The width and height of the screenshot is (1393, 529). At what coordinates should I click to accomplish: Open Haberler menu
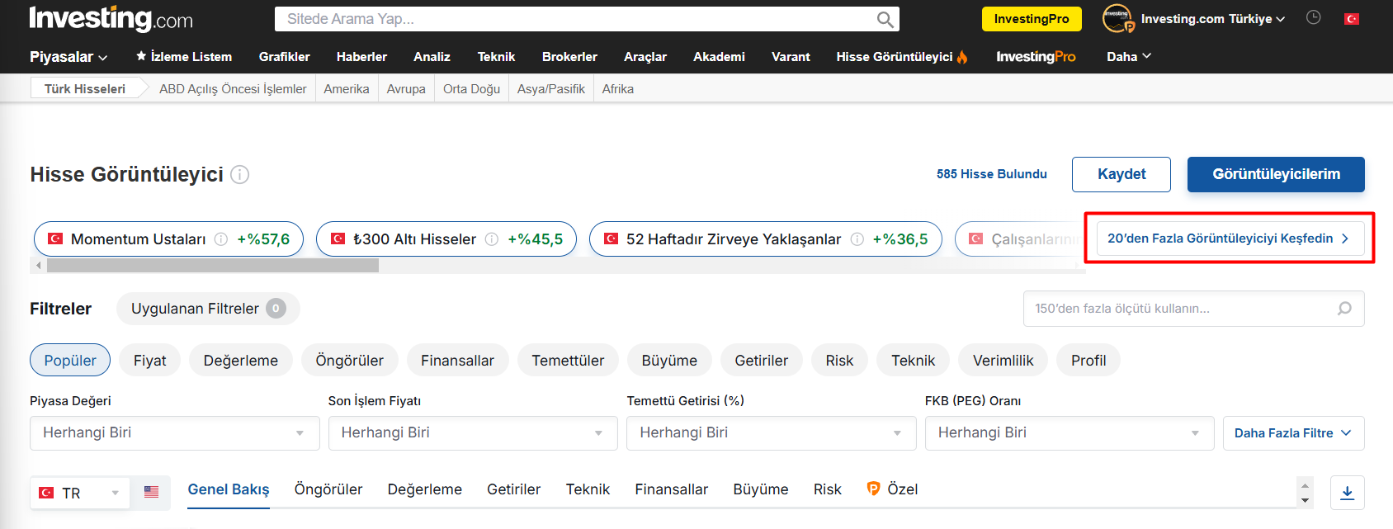point(361,56)
